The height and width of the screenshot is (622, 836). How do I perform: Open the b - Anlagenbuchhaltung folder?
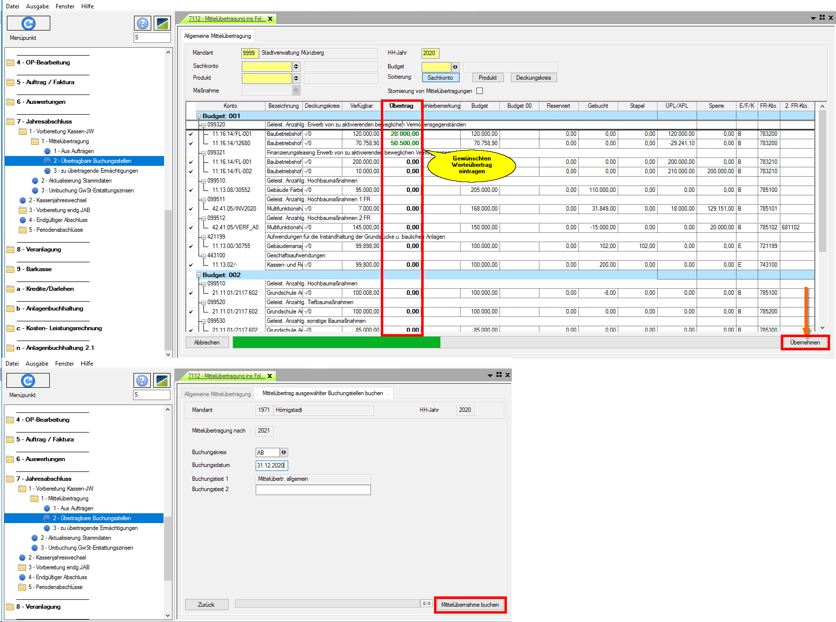(x=49, y=309)
